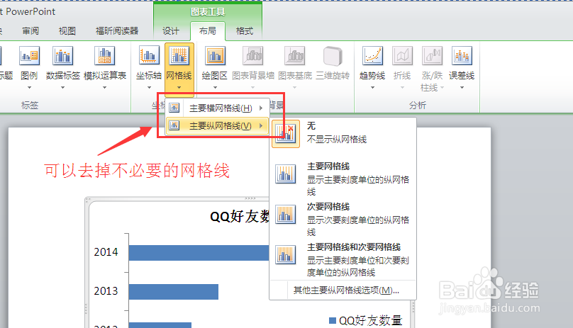Click the 2013 axis label
Viewport: 573px width, 328px height.
tap(106, 291)
